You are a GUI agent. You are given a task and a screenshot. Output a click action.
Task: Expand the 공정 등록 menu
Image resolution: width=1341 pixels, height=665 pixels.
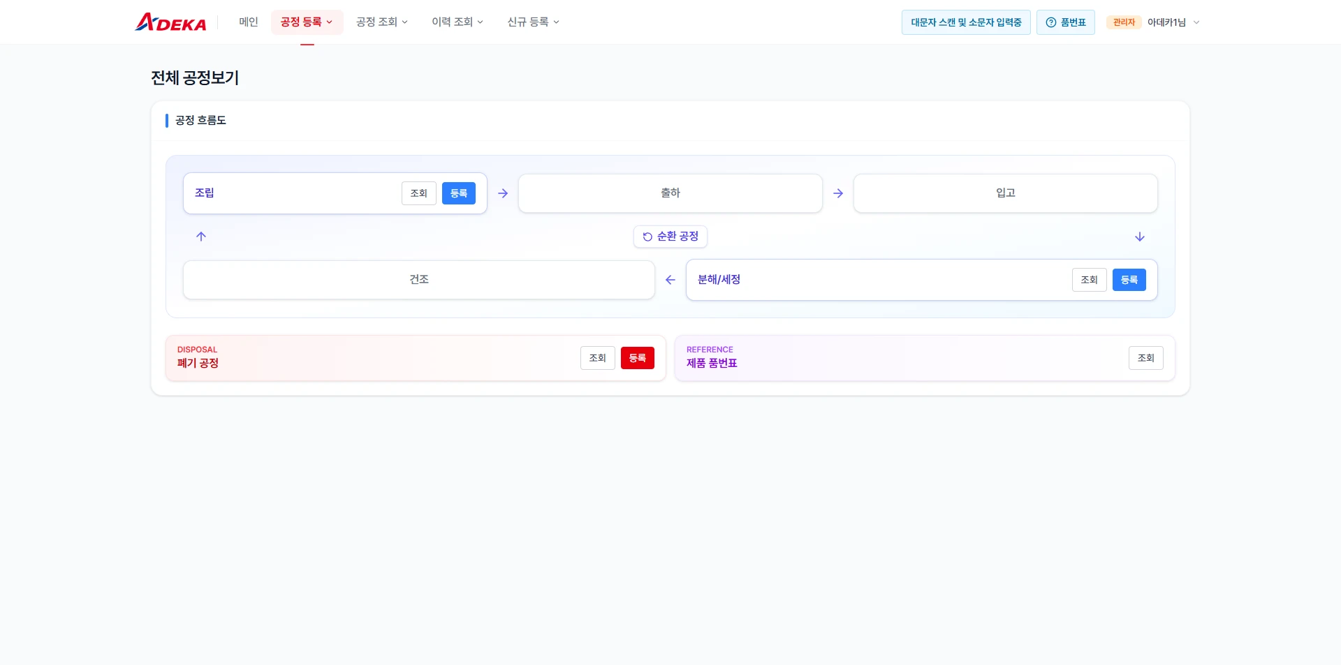307,22
